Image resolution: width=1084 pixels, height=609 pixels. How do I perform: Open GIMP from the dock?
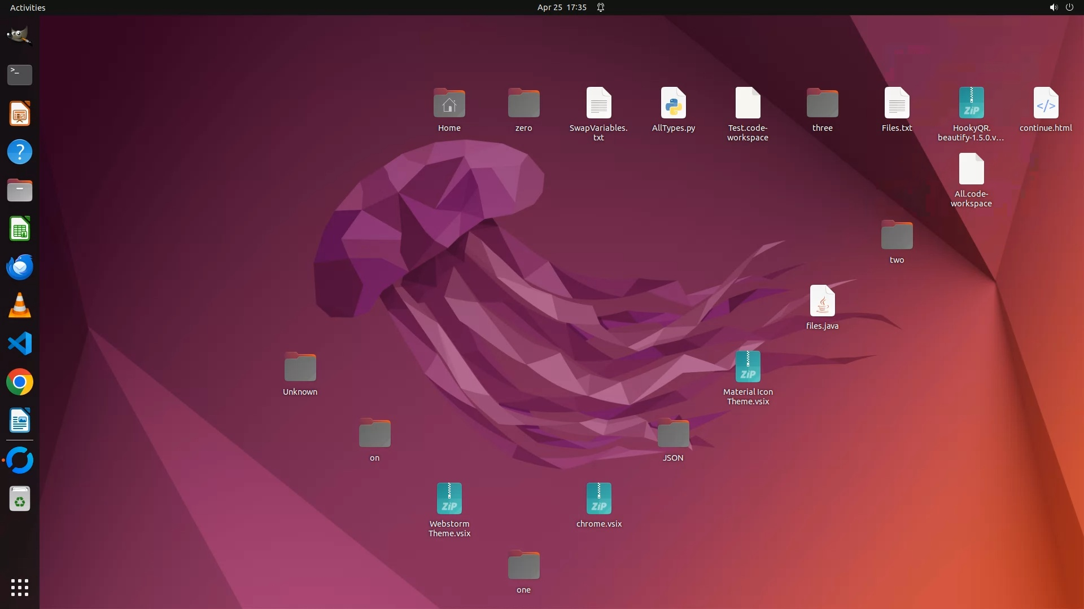pos(19,36)
